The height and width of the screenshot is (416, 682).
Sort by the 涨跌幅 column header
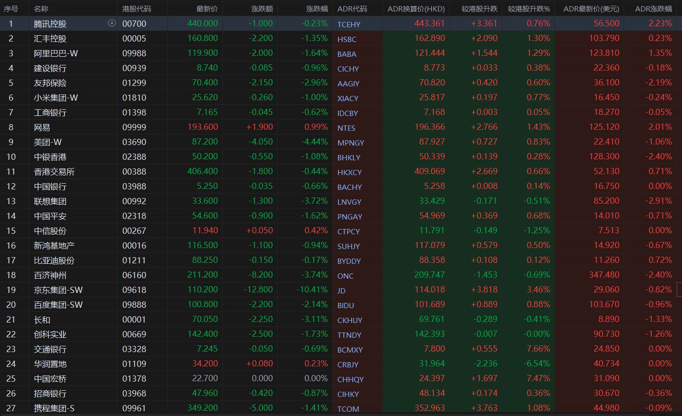point(317,9)
